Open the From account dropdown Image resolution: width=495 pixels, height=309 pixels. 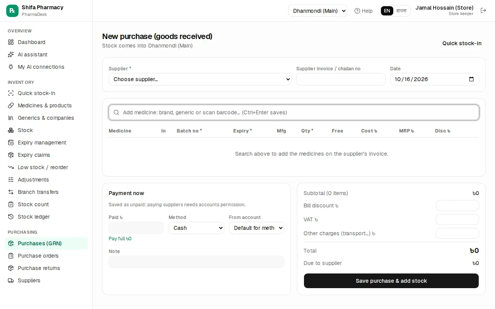point(256,228)
